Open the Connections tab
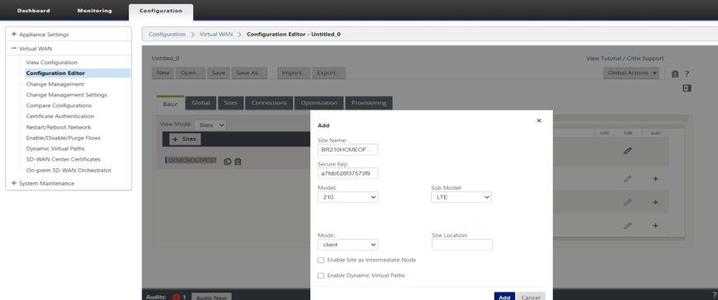Screen dimensions: 718x300 [269, 103]
